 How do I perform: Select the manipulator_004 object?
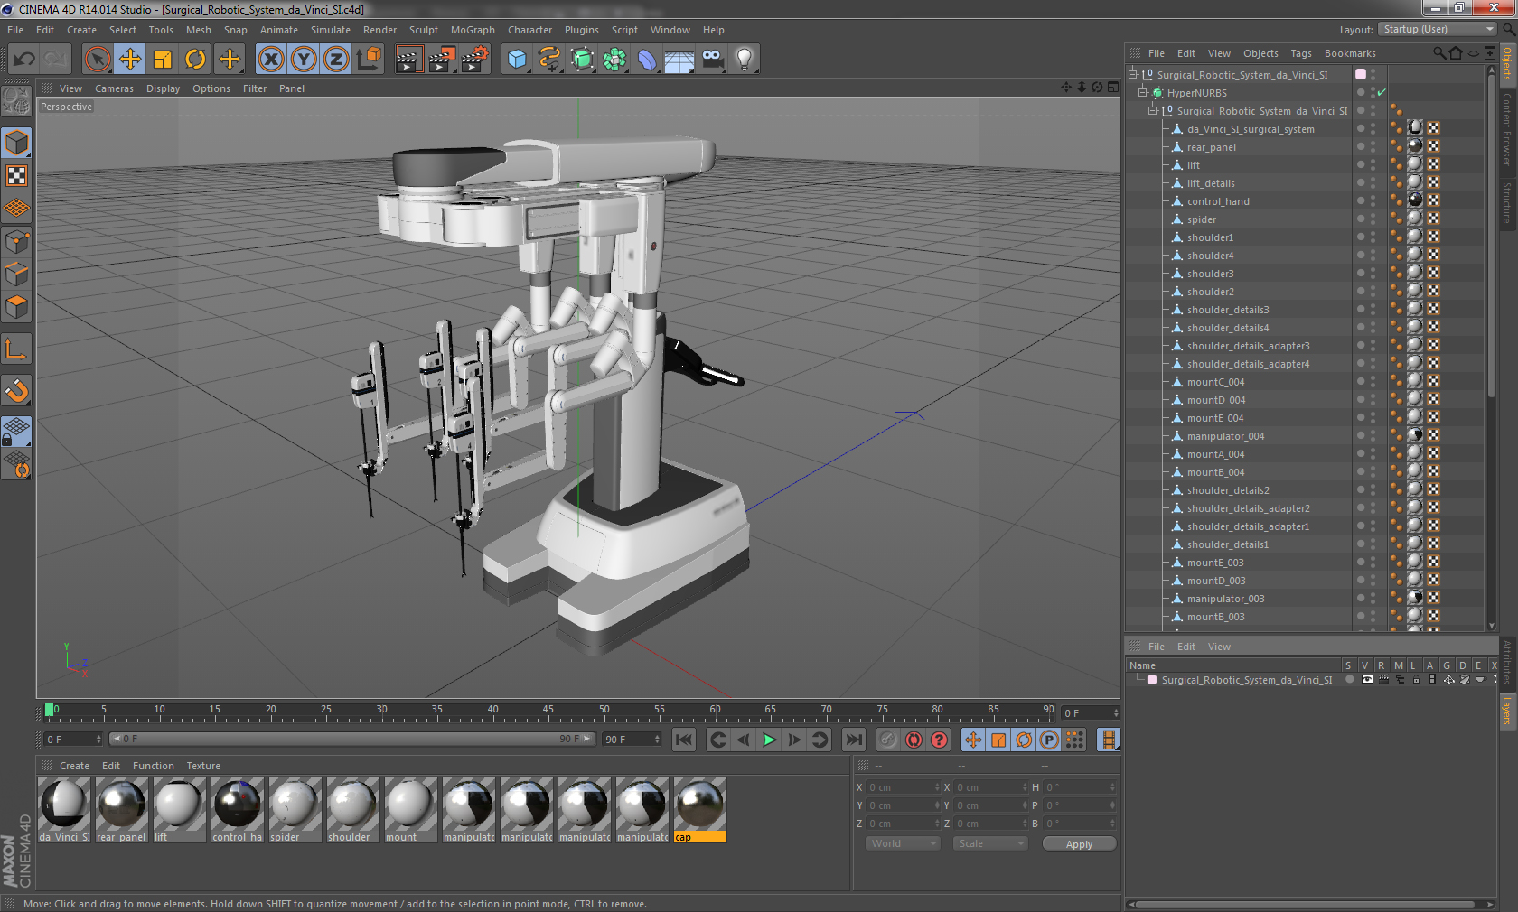tap(1225, 436)
